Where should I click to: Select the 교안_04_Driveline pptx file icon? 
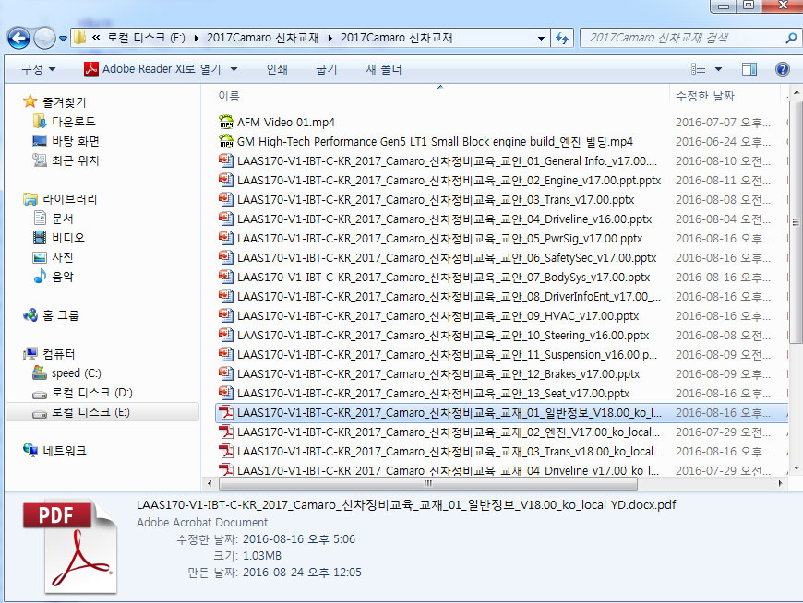pyautogui.click(x=226, y=219)
